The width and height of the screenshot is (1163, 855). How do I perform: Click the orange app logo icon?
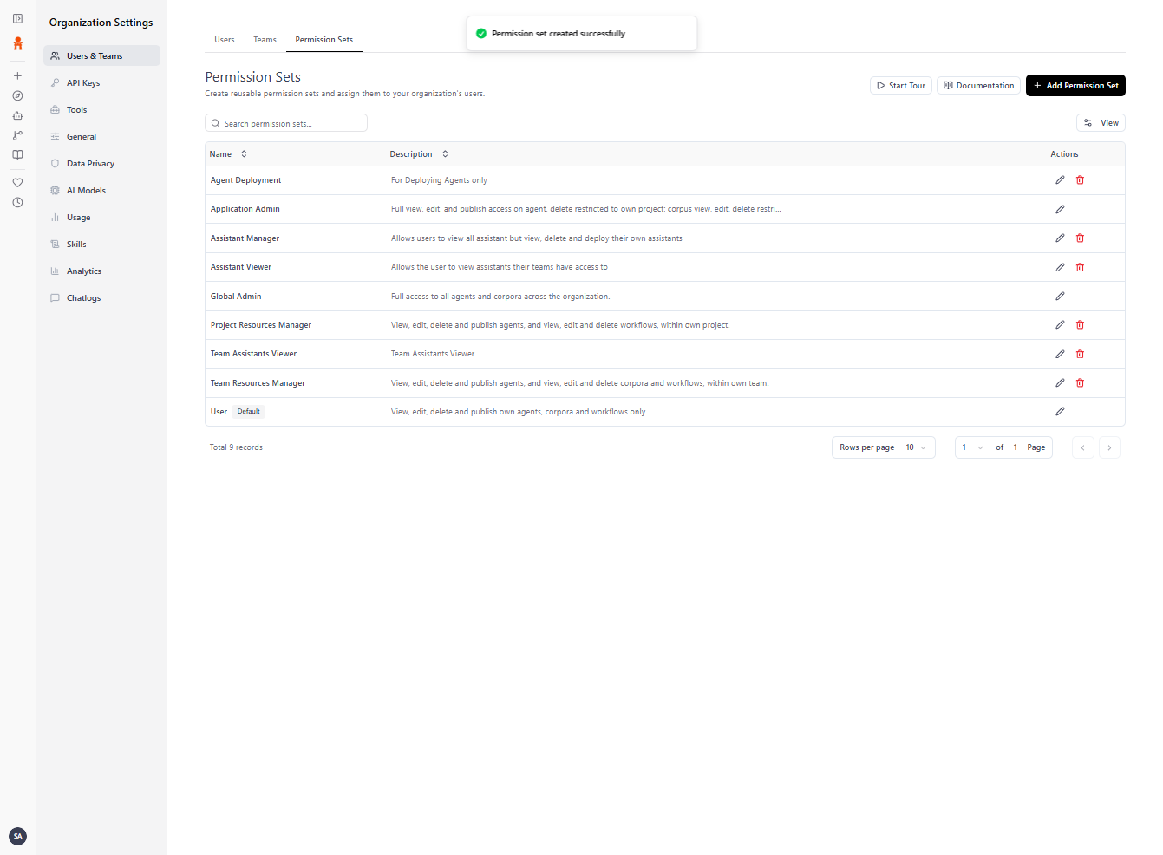coord(17,43)
